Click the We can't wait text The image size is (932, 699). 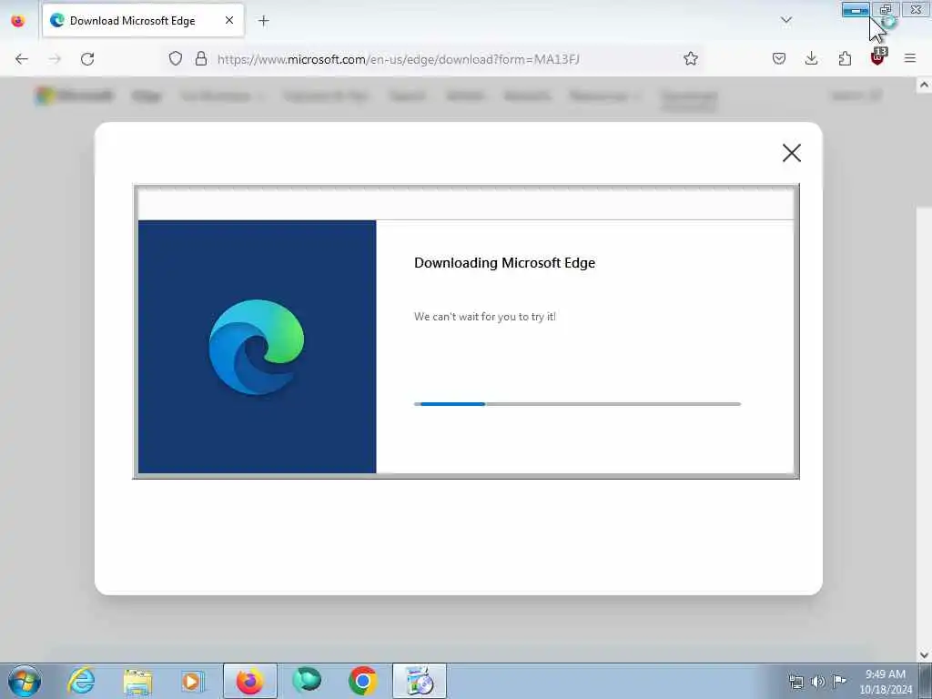[x=485, y=317]
